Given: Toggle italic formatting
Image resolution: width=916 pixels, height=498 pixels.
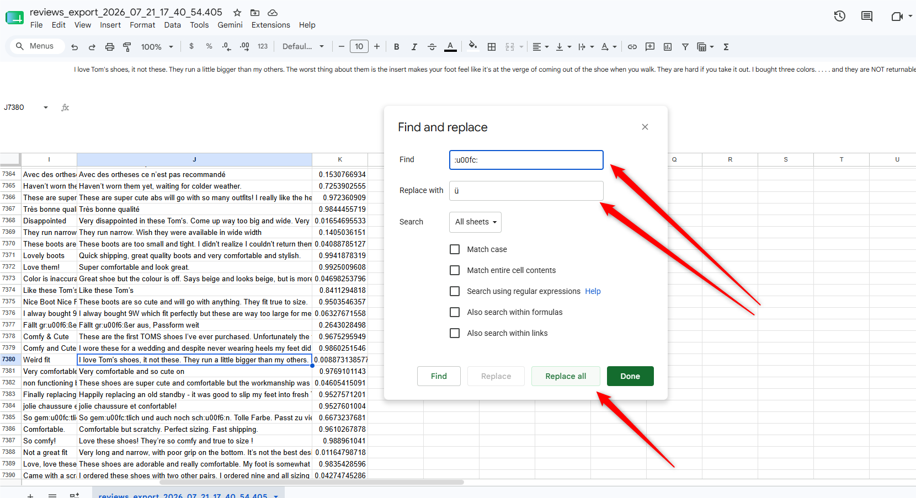Looking at the screenshot, I should pos(414,47).
